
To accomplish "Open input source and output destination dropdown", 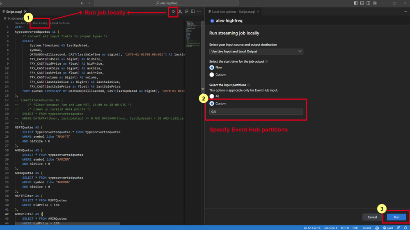I will pyautogui.click(x=256, y=52).
